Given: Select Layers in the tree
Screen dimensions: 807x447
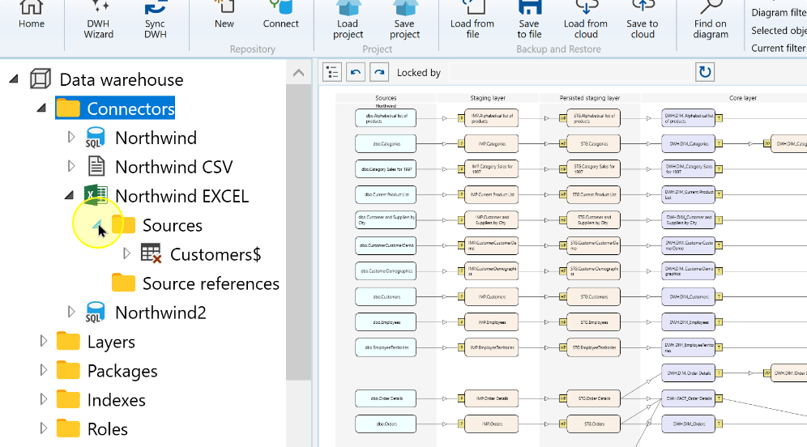Looking at the screenshot, I should click(111, 342).
